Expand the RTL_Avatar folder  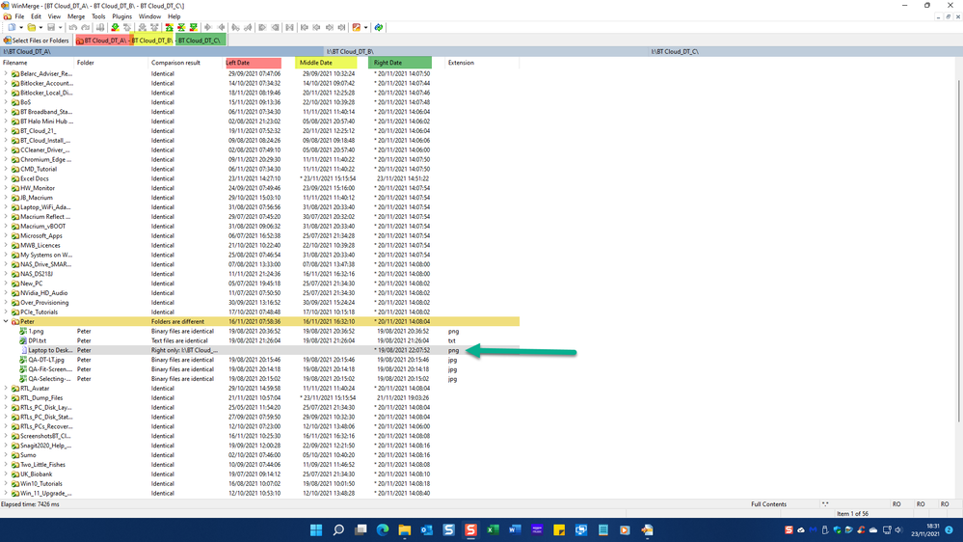tap(6, 389)
